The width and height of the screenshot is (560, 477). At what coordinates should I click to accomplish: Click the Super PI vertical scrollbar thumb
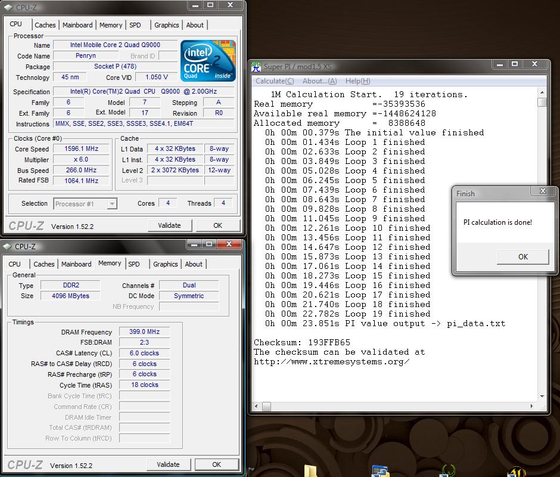[x=542, y=103]
